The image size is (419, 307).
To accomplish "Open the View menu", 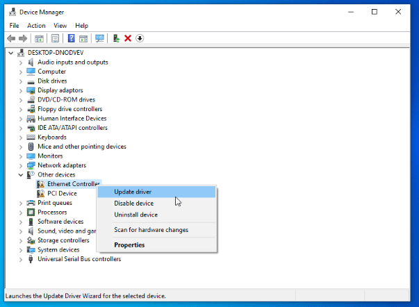I will [x=60, y=26].
